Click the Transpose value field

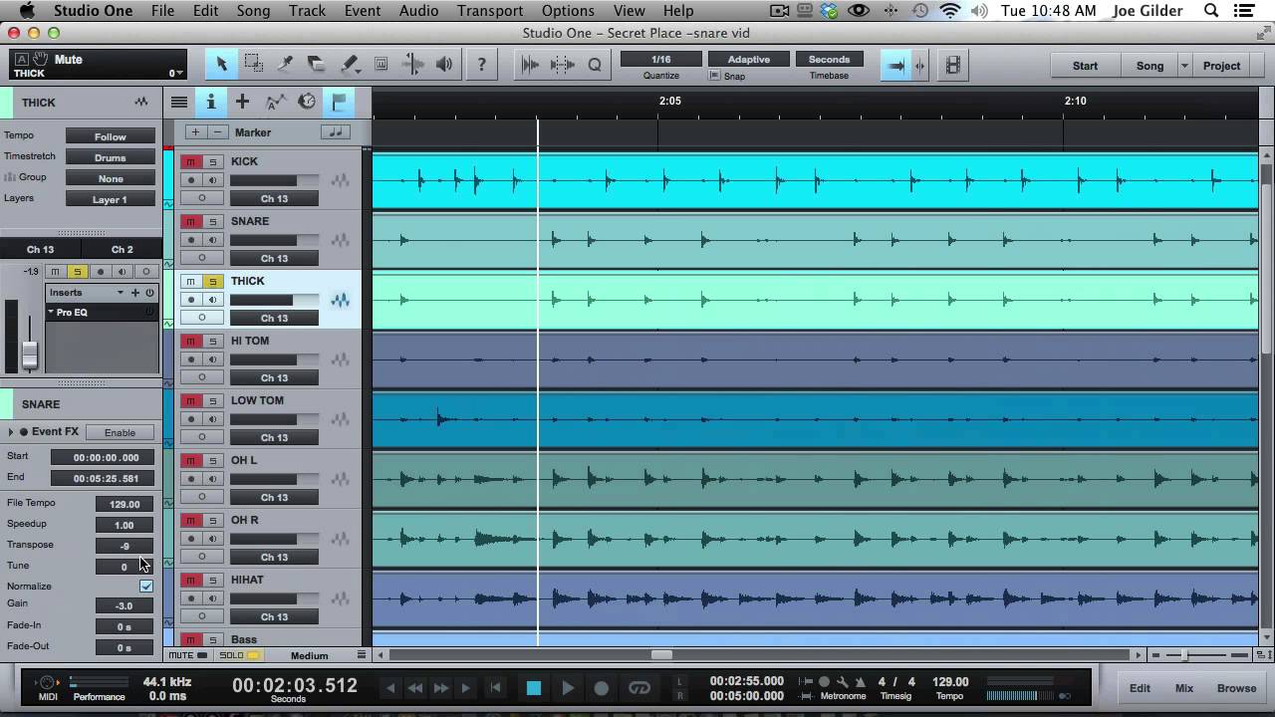[125, 546]
